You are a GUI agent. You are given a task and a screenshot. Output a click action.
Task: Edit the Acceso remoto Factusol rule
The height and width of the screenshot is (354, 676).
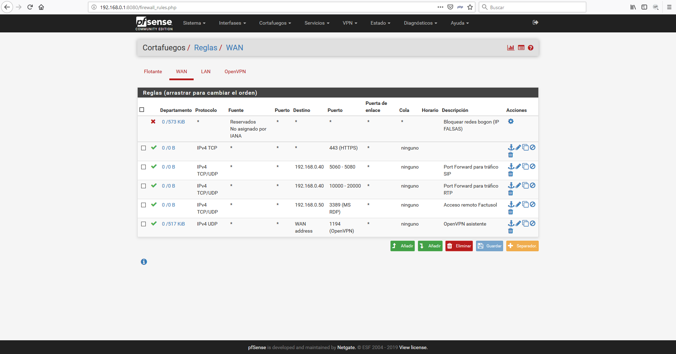(518, 204)
